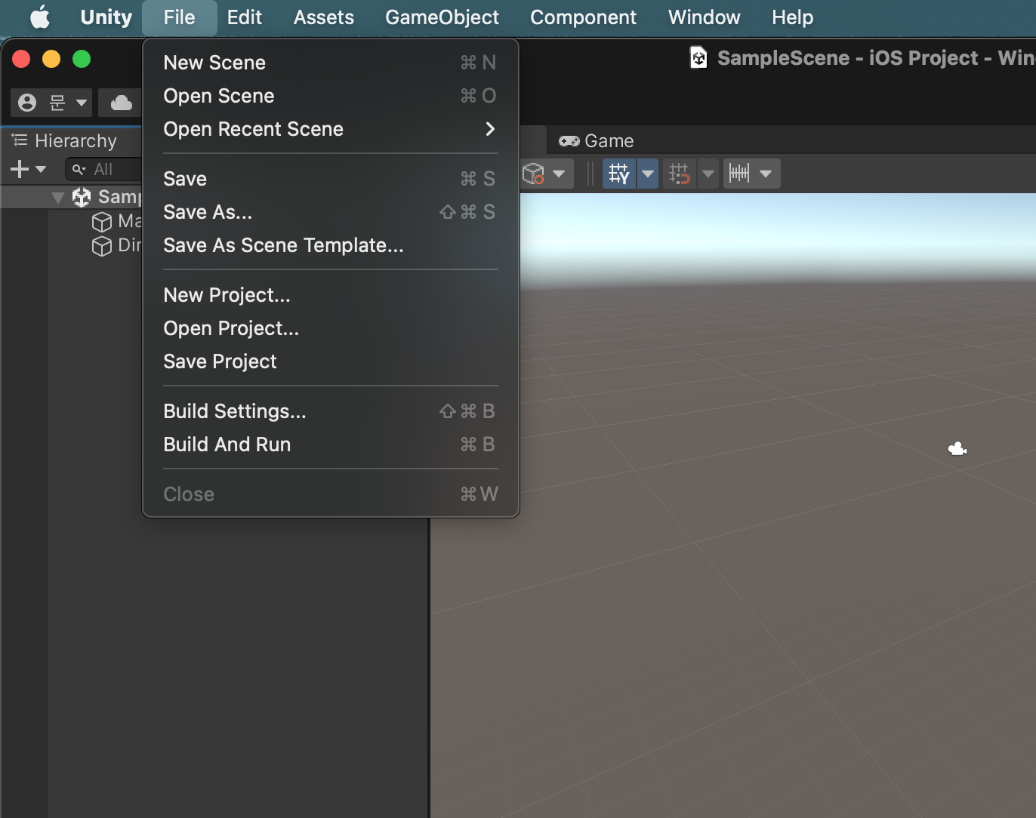Choose Open Scene menu item
Viewport: 1036px width, 818px height.
click(x=330, y=96)
